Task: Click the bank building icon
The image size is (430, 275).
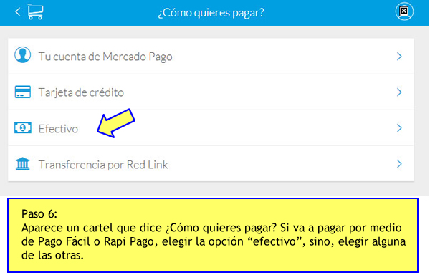Action: point(22,163)
